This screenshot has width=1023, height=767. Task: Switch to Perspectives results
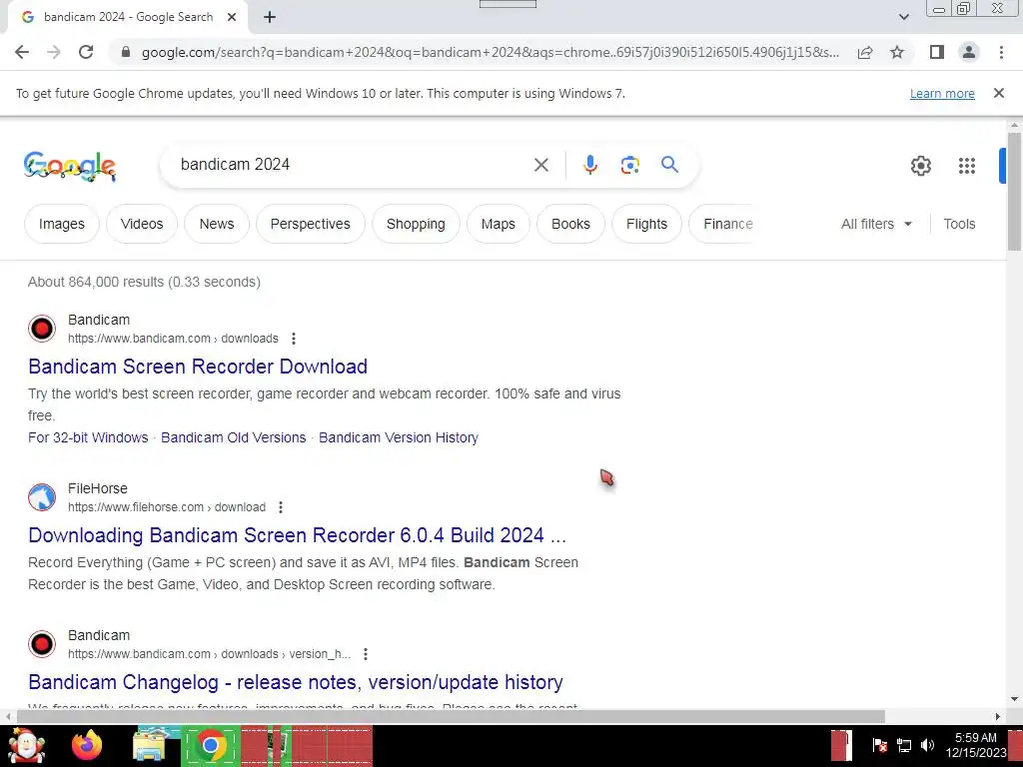pos(311,224)
